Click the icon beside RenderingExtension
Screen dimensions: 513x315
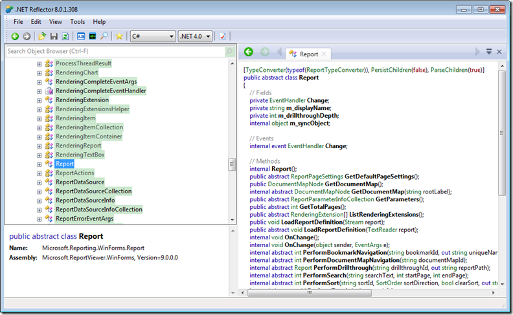[x=49, y=100]
